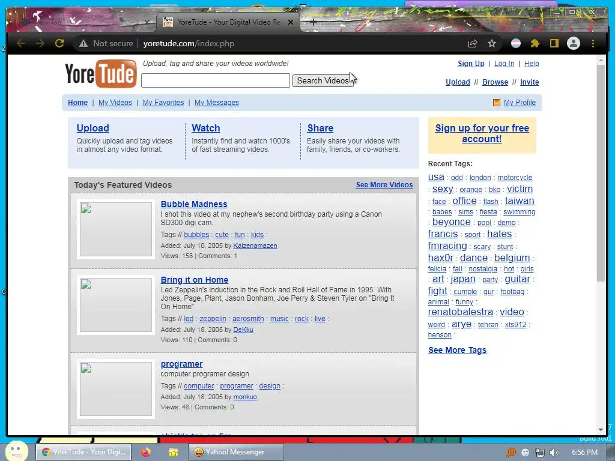This screenshot has height=461, width=615.
Task: Open My Videos in navigation bar
Action: tap(115, 102)
